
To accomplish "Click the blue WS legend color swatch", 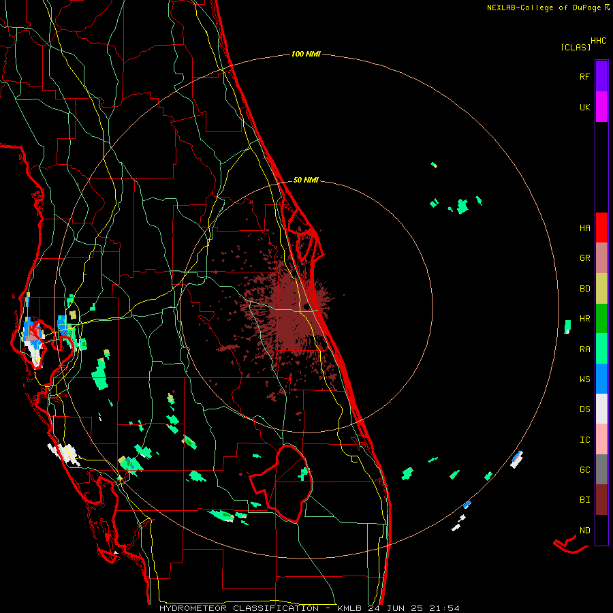I will pos(601,379).
